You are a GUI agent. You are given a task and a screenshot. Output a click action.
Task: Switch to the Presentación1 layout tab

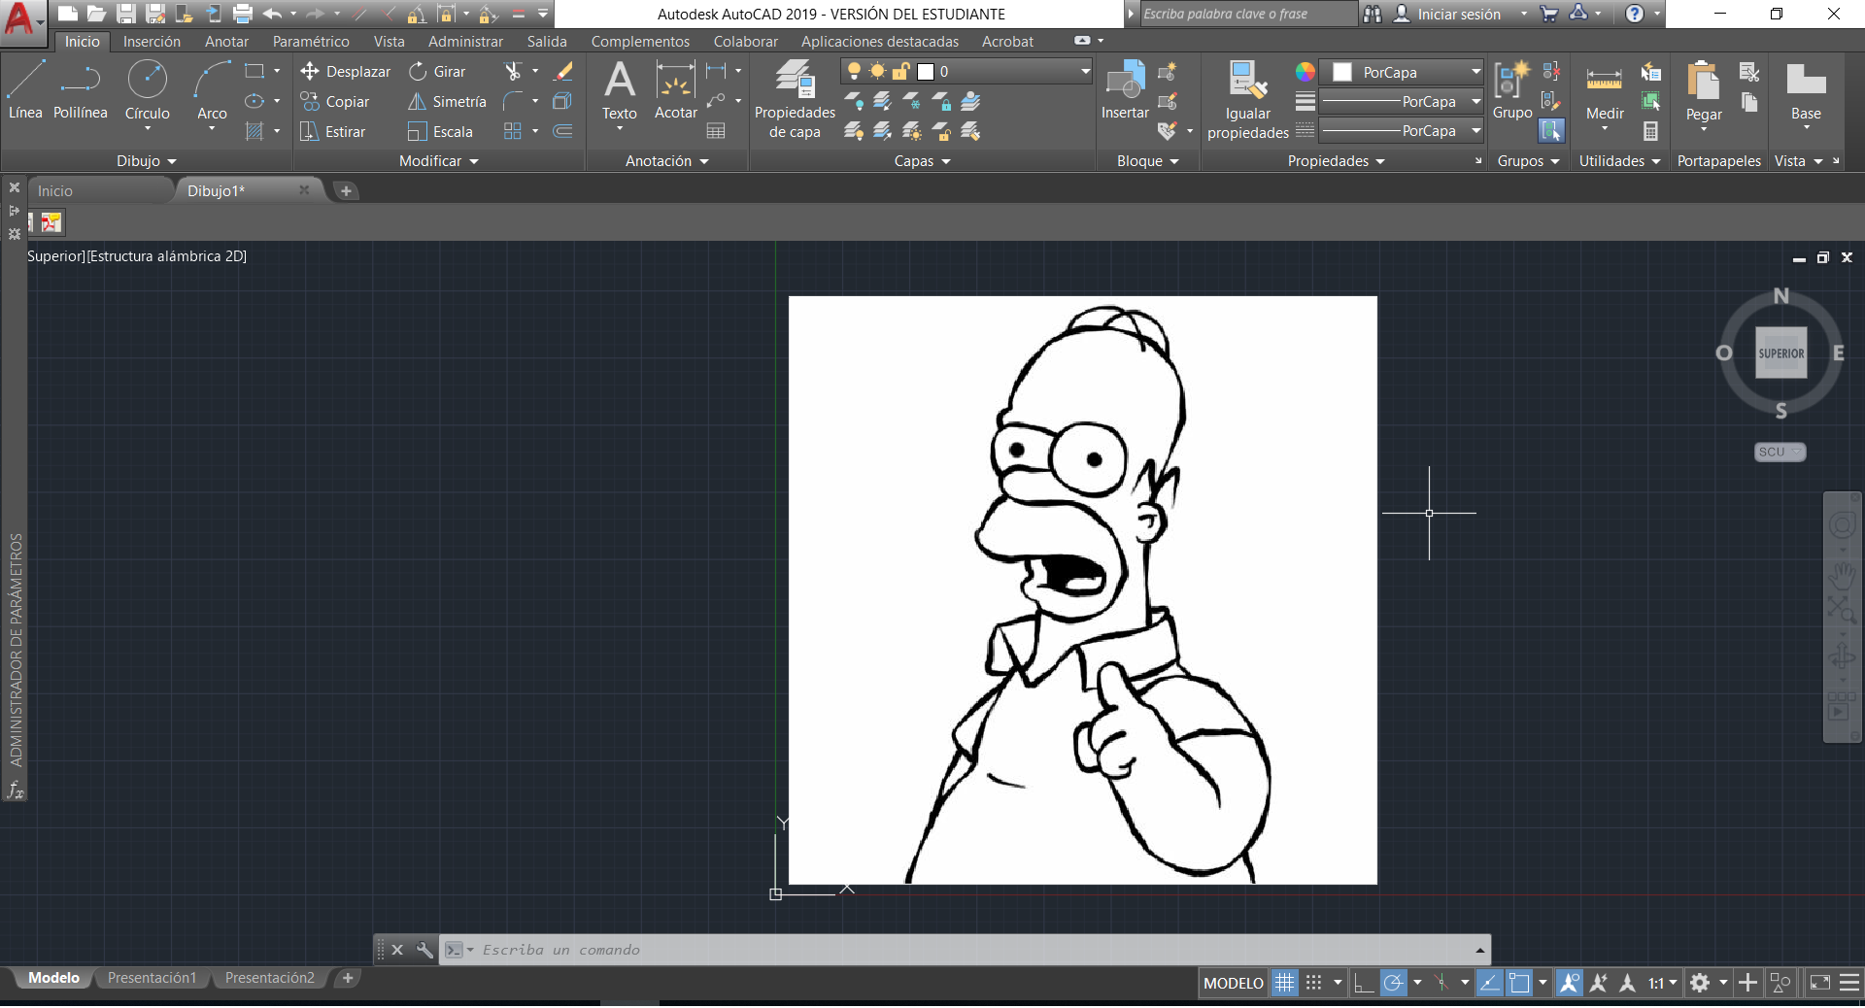click(x=153, y=978)
